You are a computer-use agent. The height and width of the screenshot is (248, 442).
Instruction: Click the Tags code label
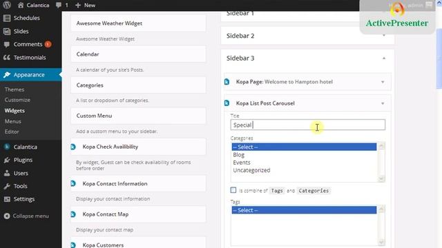pos(277,191)
